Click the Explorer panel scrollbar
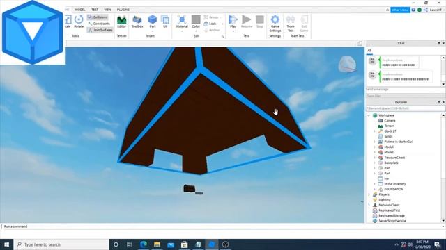Viewport: 446px width, 250px height. point(443,168)
